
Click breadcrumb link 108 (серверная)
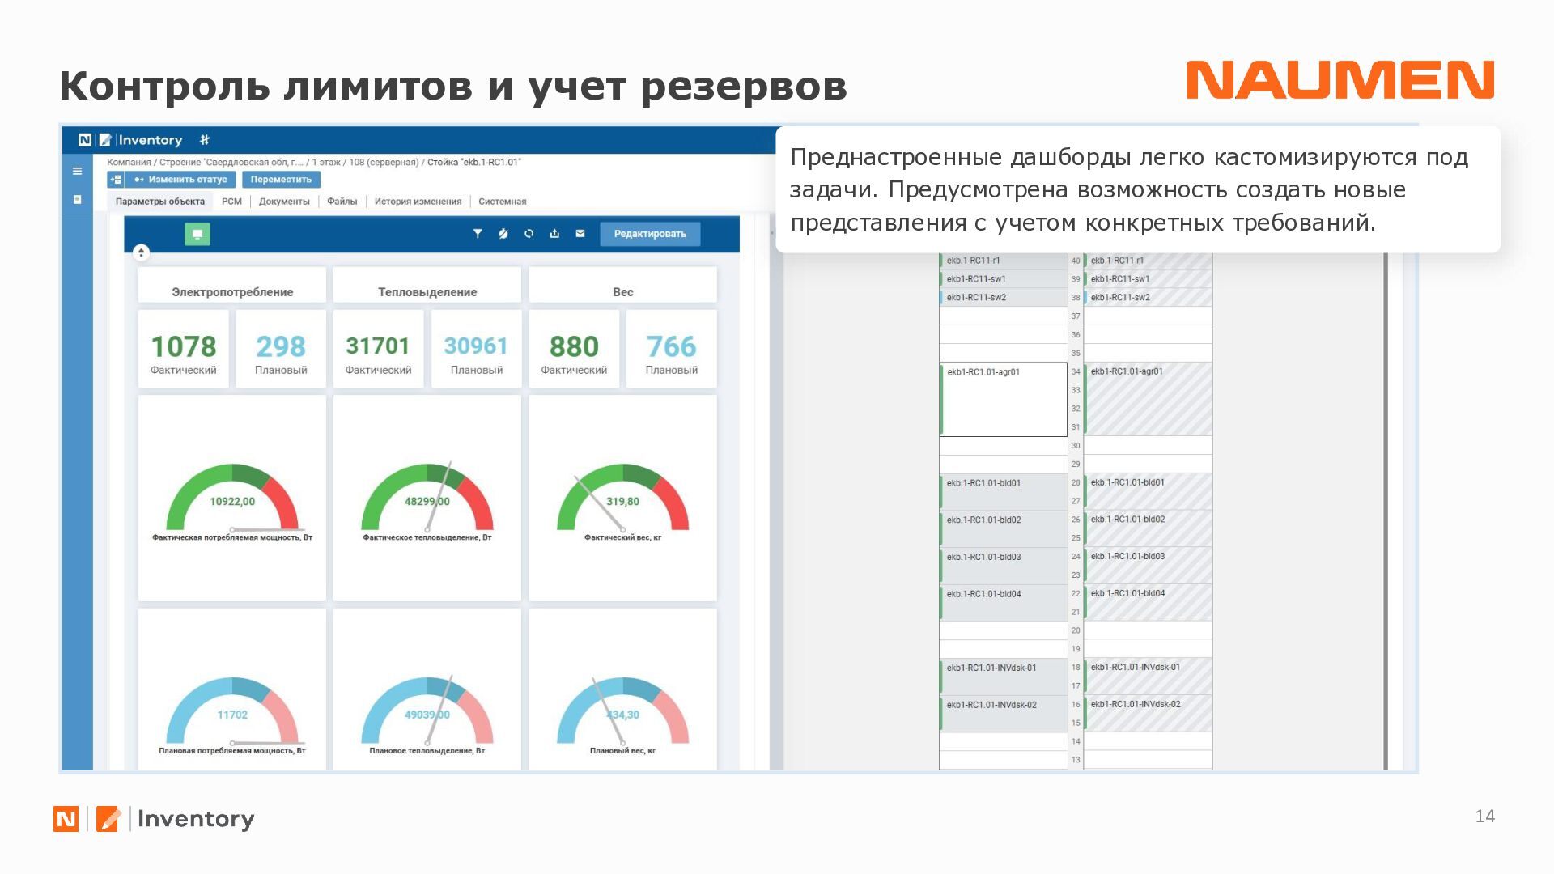(x=383, y=163)
